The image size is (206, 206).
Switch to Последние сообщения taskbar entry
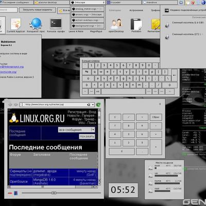tap(16, 3)
